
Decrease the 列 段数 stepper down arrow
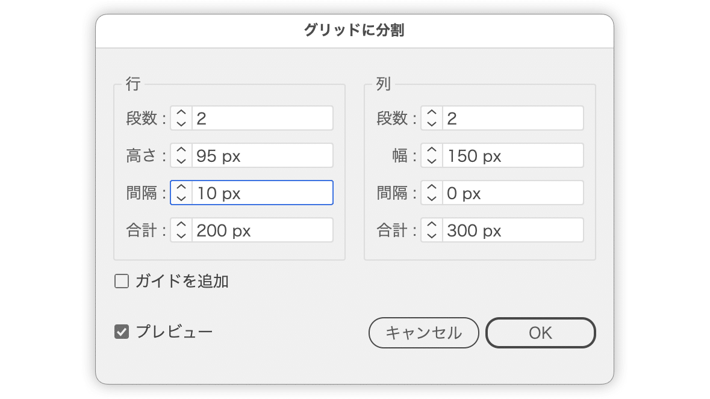tap(432, 123)
